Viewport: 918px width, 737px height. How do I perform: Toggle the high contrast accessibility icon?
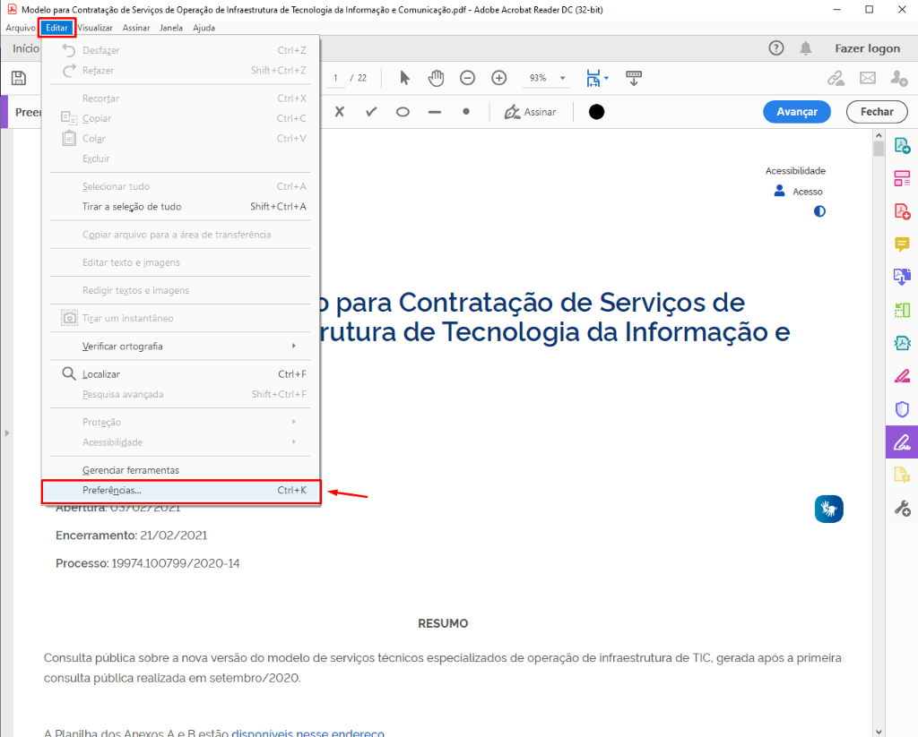point(819,211)
